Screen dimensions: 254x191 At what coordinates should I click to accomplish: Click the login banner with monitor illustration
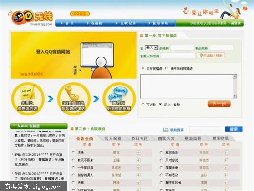[74, 55]
